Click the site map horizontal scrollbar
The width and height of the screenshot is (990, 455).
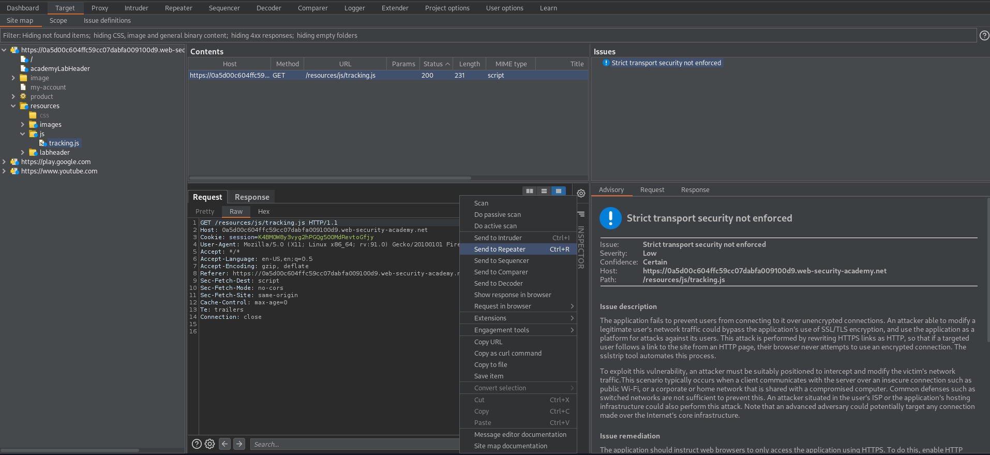[70, 450]
